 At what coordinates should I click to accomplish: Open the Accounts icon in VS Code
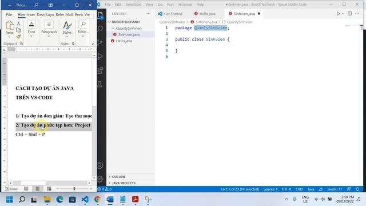pyautogui.click(x=100, y=165)
